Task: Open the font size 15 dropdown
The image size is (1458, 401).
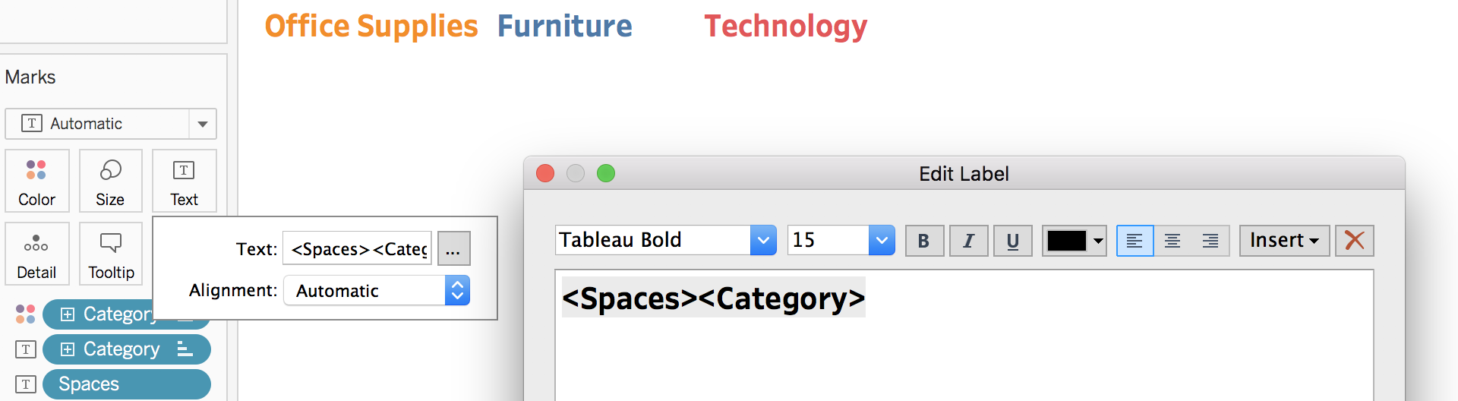Action: [841, 240]
